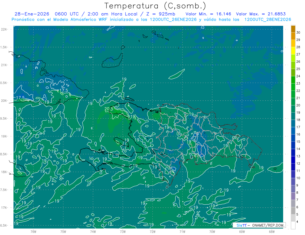Click the 75W longitude axis label

tap(63, 231)
